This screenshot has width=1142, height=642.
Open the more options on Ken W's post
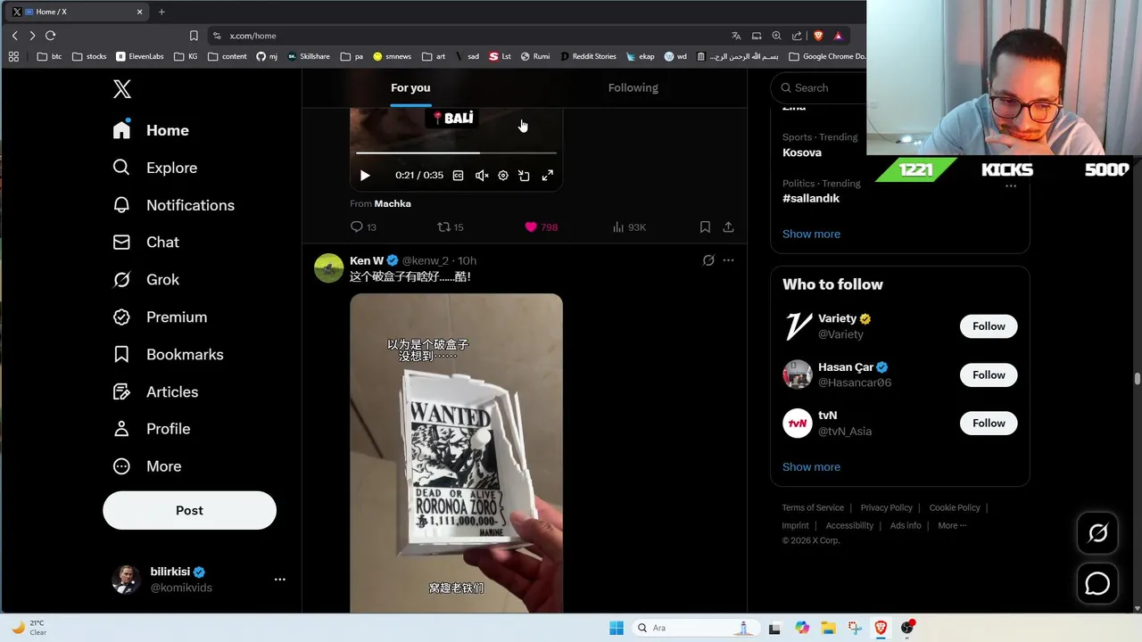[728, 260]
